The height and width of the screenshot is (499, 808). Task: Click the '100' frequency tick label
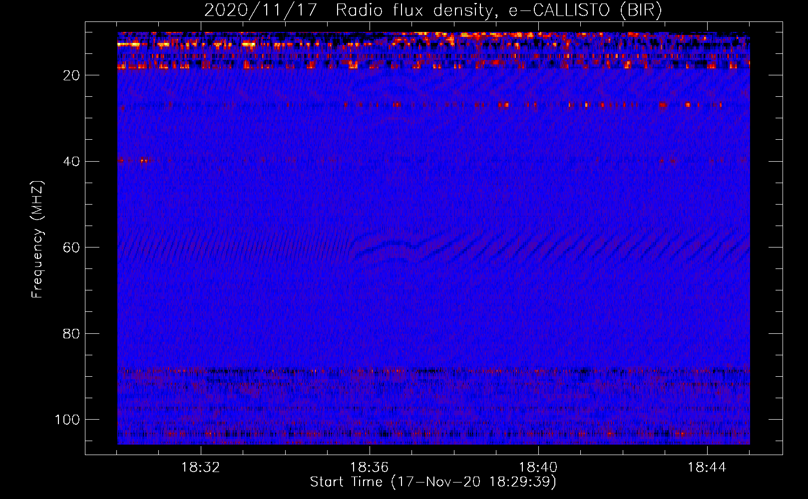tap(67, 420)
